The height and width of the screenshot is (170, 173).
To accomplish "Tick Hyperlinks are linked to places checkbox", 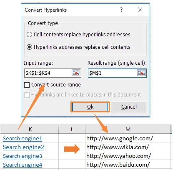I will pyautogui.click(x=27, y=95).
